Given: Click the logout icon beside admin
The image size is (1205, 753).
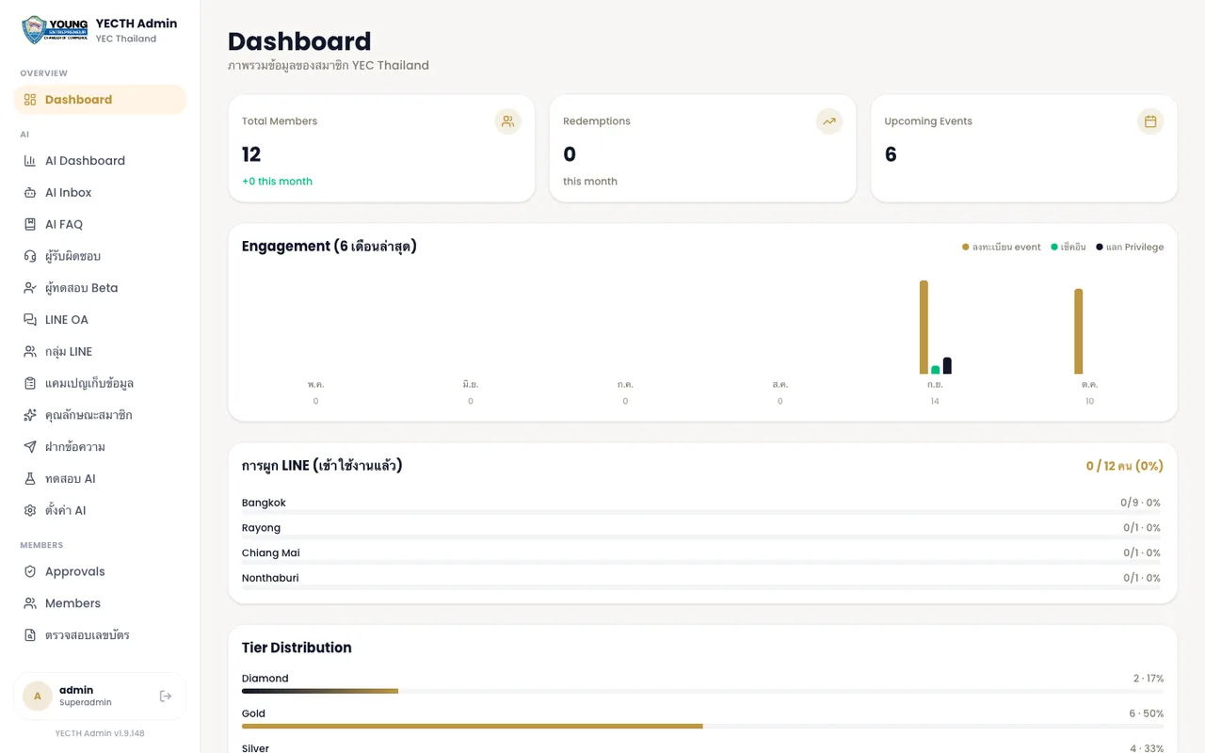Looking at the screenshot, I should point(166,697).
